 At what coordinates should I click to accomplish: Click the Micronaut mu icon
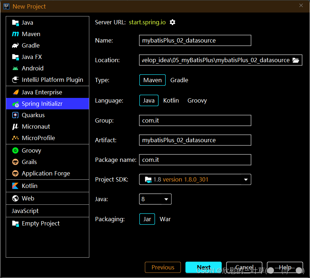pos(15,126)
